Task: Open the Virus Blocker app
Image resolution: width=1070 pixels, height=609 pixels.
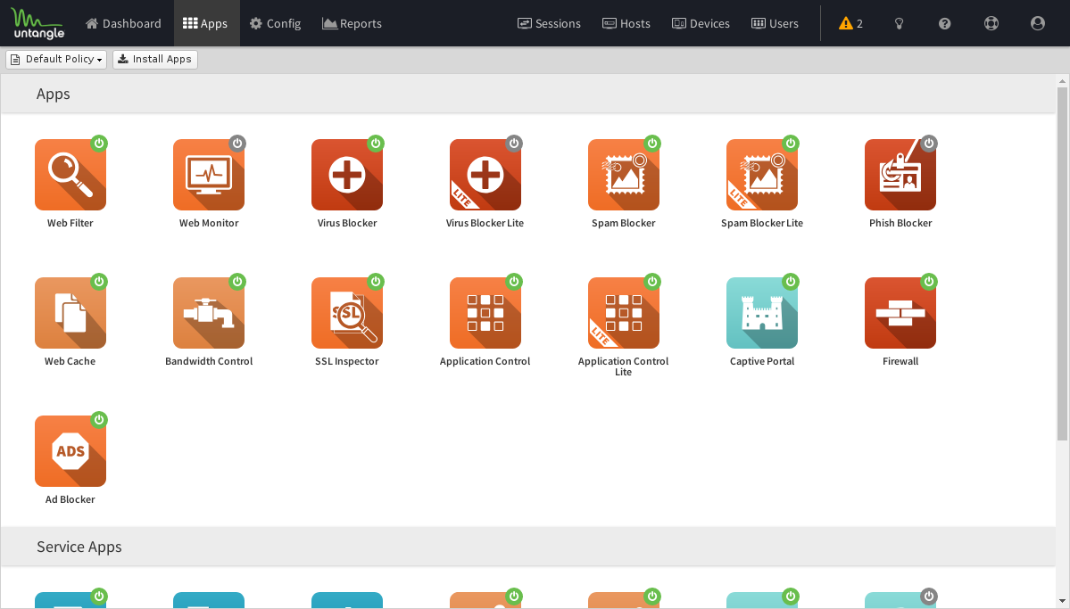Action: pyautogui.click(x=347, y=175)
